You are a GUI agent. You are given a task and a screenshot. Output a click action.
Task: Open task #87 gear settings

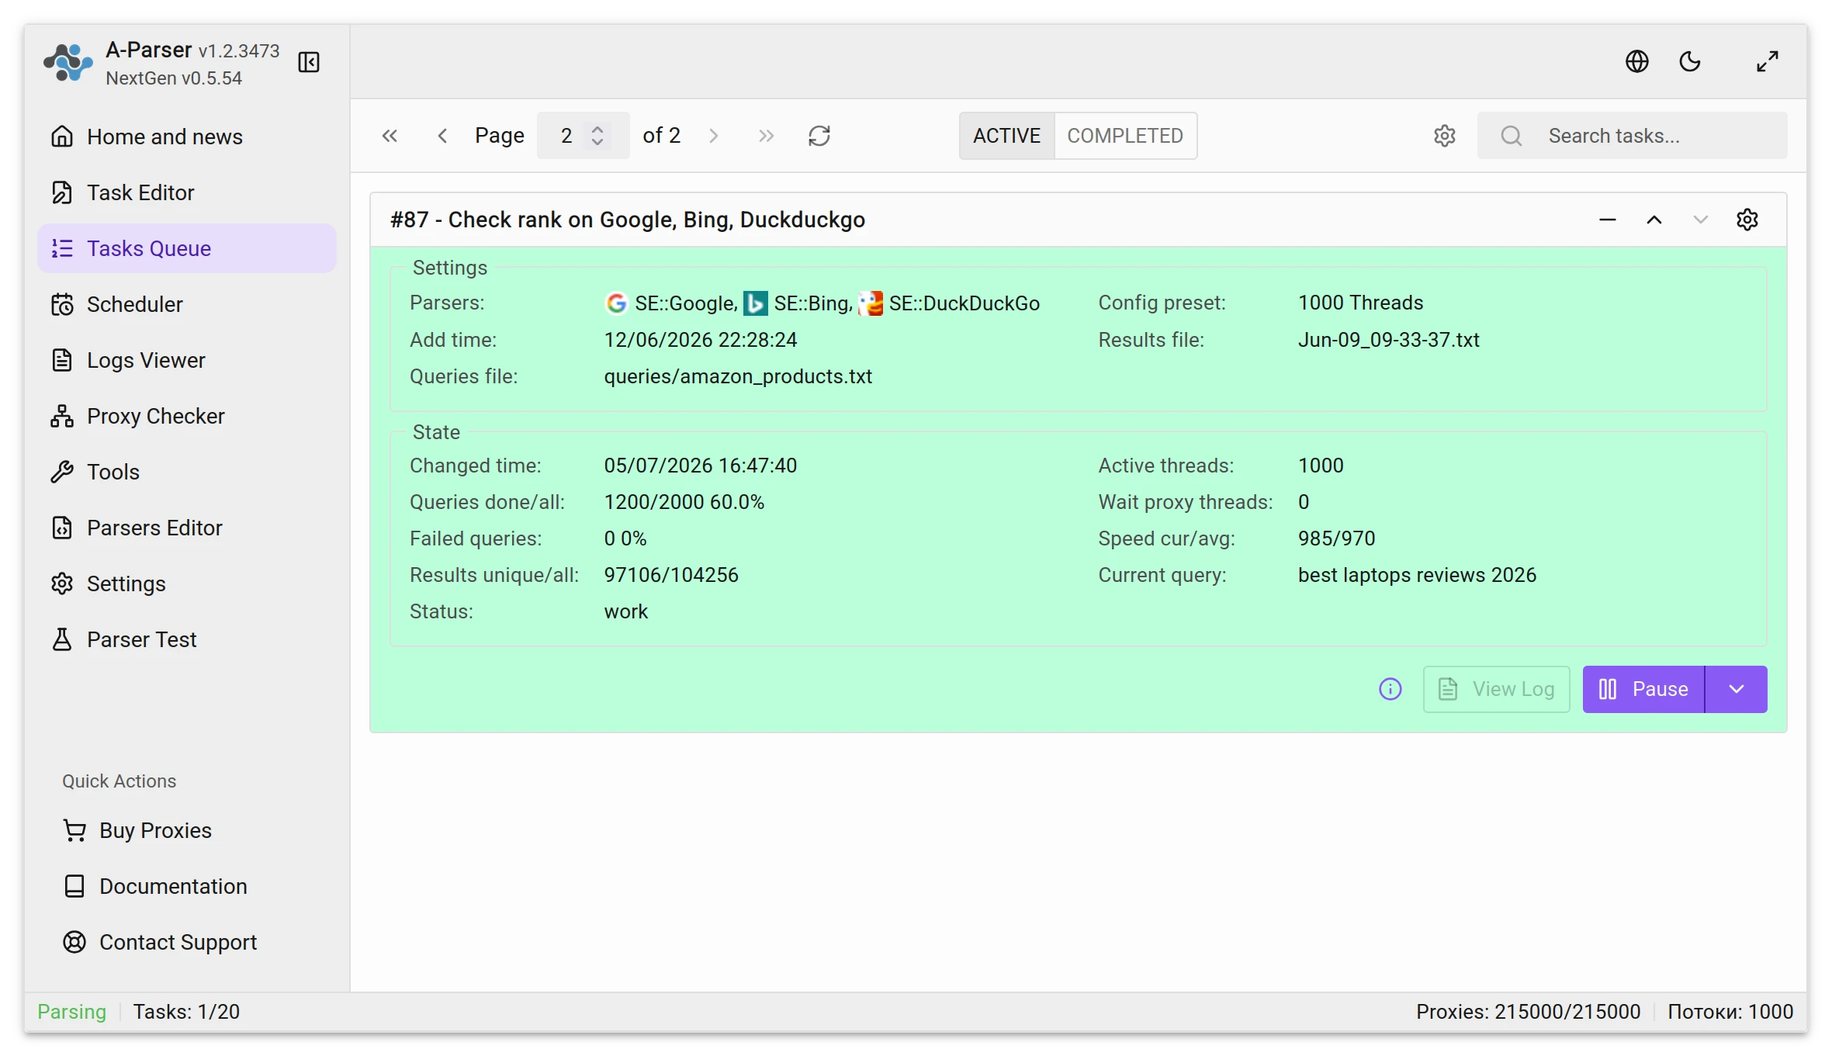tap(1747, 220)
